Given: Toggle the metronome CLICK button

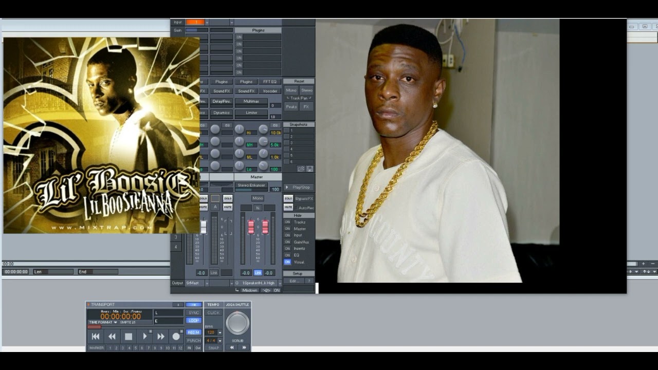Looking at the screenshot, I should coord(213,312).
